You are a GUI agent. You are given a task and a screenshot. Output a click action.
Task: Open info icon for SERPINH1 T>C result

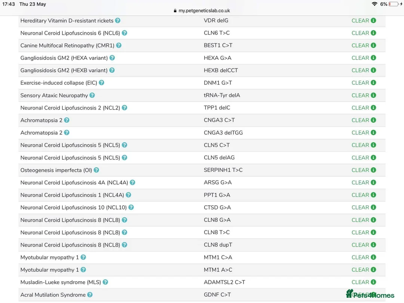[373, 170]
